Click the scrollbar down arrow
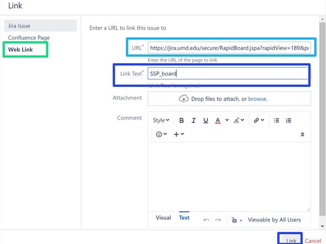326x244 pixels. pos(323,226)
